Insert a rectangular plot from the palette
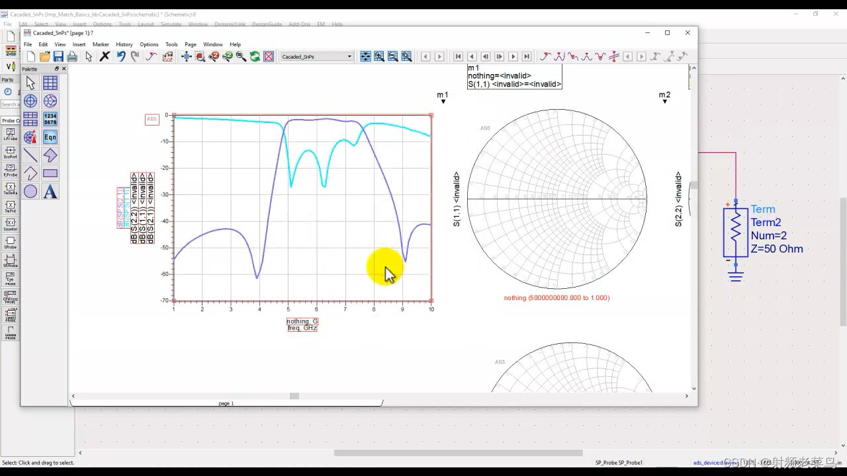The width and height of the screenshot is (847, 476). pyautogui.click(x=50, y=83)
